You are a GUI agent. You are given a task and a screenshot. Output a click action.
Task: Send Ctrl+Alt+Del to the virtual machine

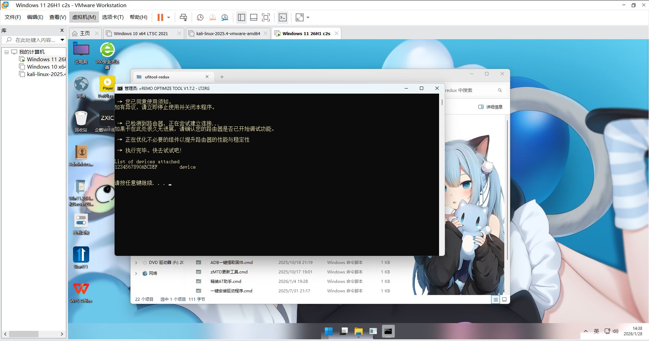tap(183, 17)
